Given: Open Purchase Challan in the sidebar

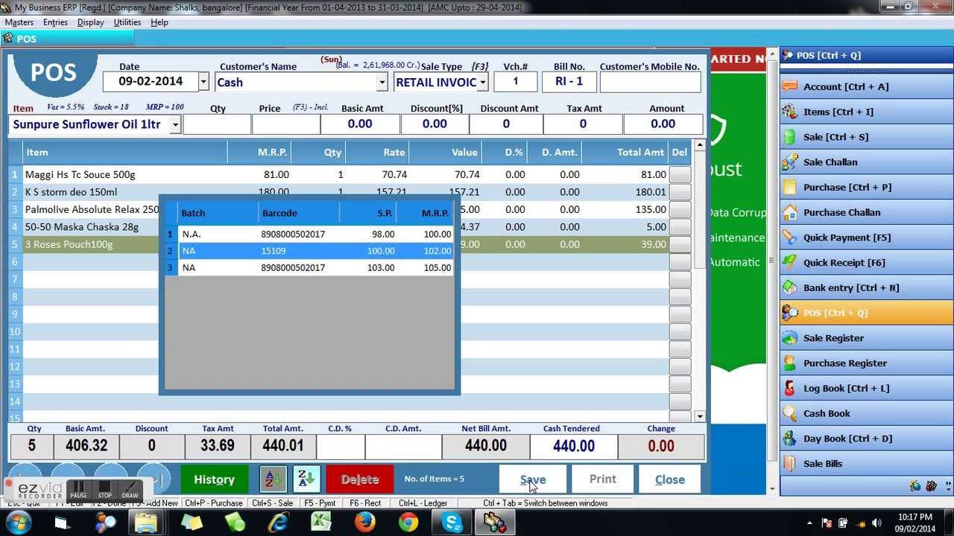Looking at the screenshot, I should pyautogui.click(x=866, y=212).
